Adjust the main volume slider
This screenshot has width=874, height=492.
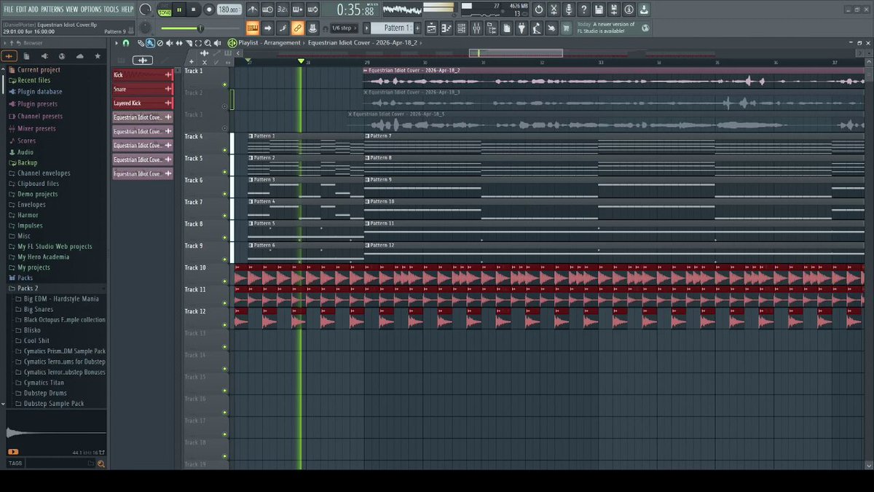(x=182, y=28)
